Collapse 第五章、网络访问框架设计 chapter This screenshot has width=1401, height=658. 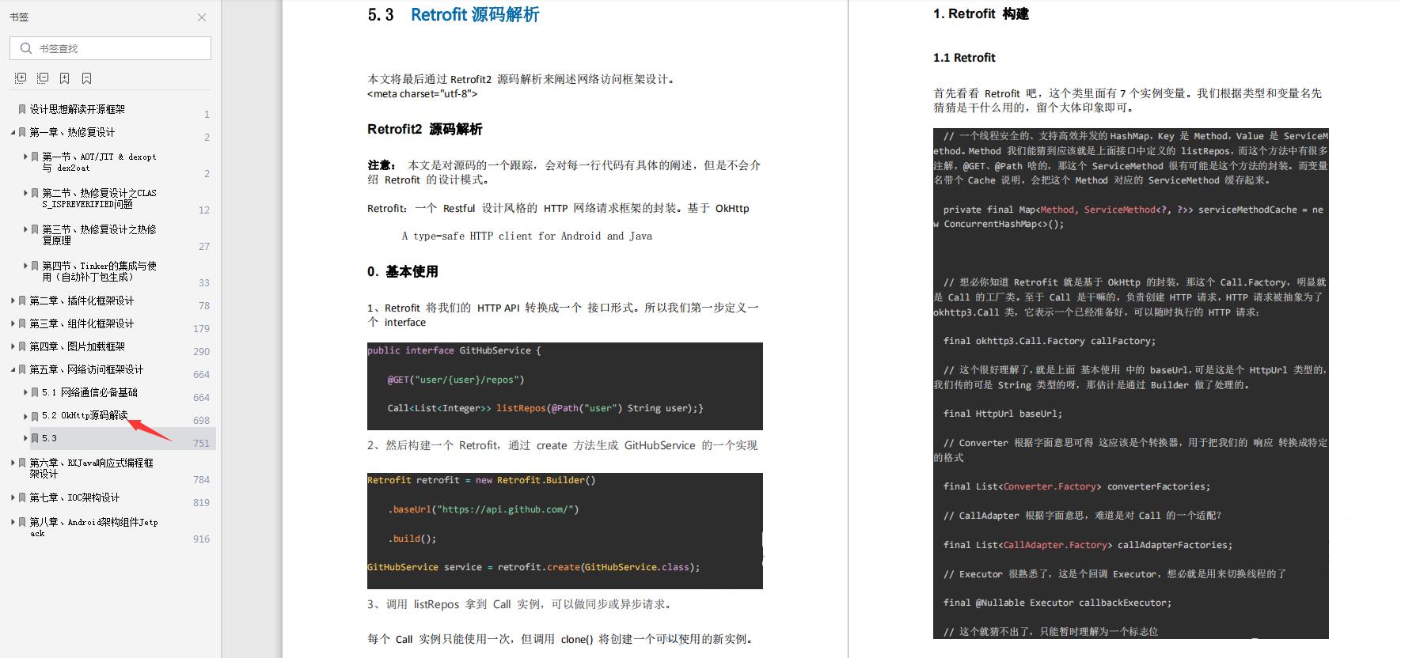point(13,369)
